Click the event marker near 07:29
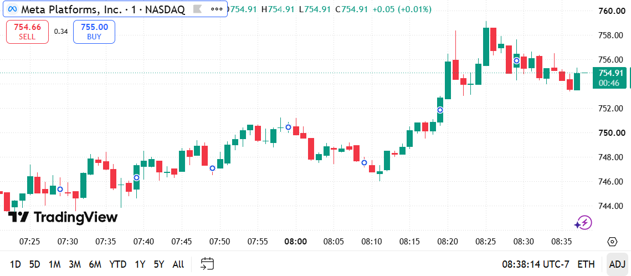The width and height of the screenshot is (631, 276). [60, 189]
